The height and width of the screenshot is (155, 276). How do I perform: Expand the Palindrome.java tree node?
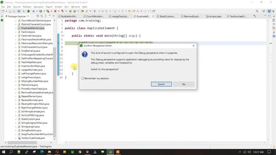(16, 85)
